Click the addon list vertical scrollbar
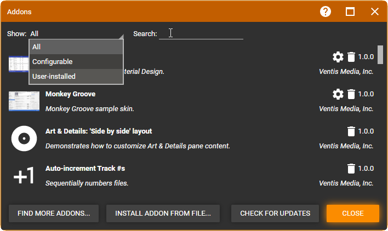 click(380, 55)
